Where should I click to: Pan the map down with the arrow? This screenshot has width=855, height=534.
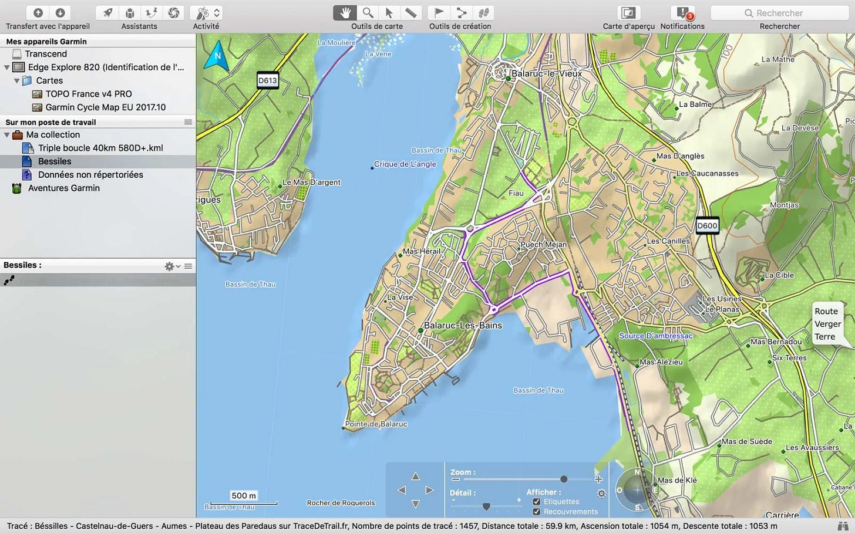pos(416,504)
